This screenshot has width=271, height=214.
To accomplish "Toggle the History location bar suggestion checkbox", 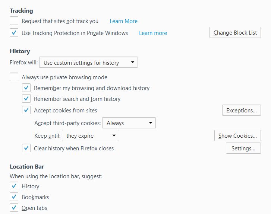I will (14, 186).
